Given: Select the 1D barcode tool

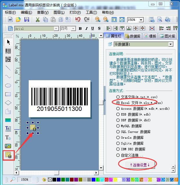Looking at the screenshot, I should point(8,51).
